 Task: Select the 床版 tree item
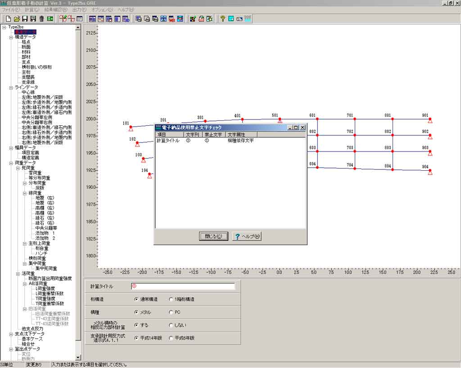pos(40,188)
